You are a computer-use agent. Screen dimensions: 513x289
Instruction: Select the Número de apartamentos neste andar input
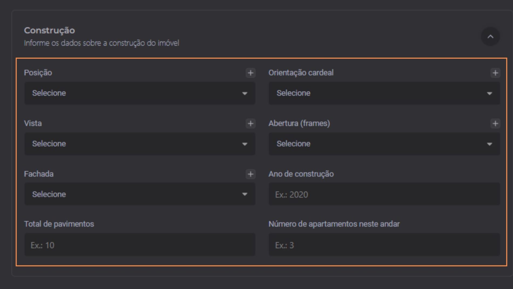click(x=384, y=245)
